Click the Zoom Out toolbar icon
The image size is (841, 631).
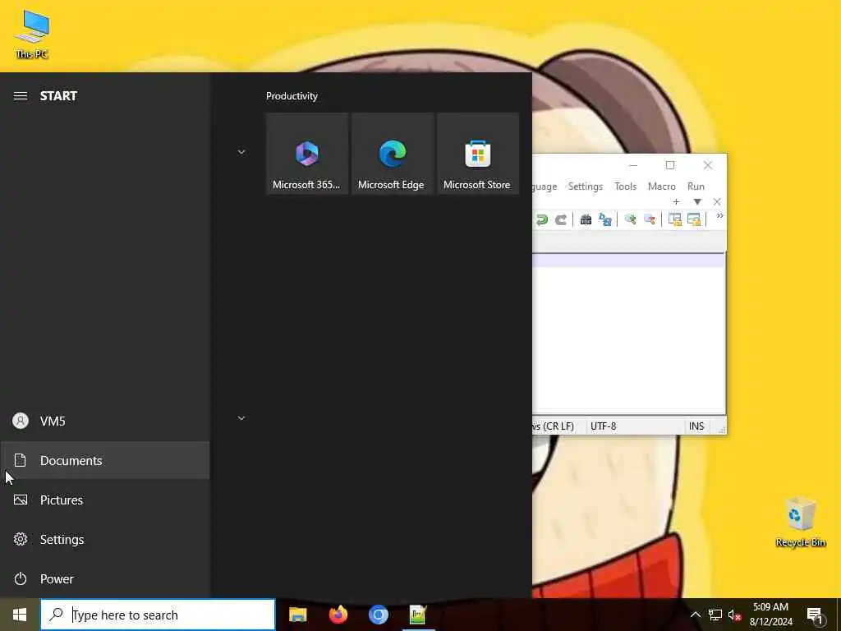pos(649,219)
